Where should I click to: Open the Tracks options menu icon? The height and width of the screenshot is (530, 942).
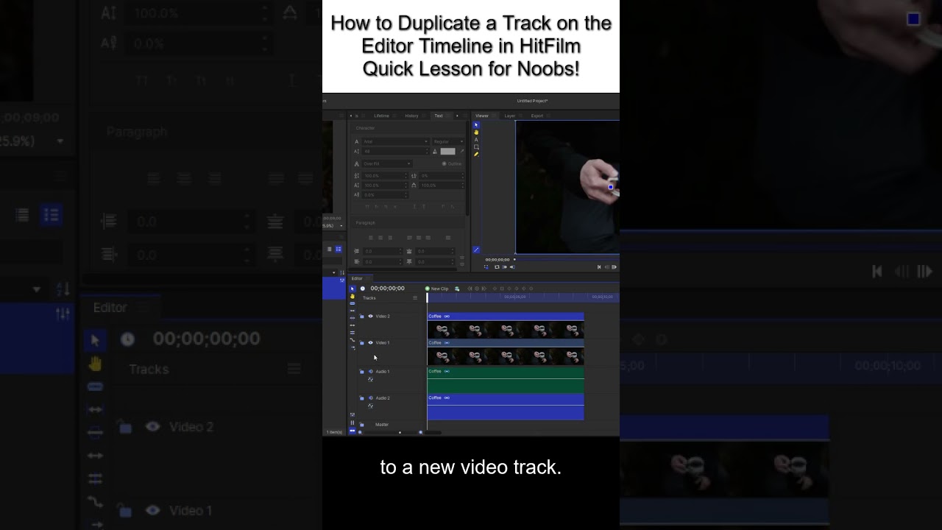point(415,297)
